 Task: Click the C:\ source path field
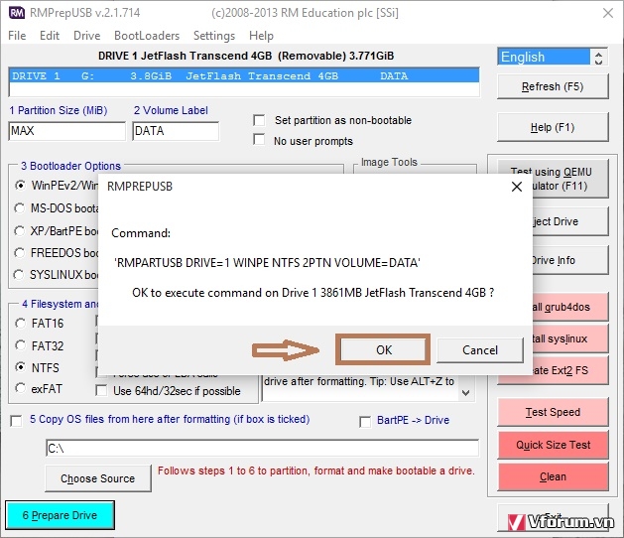click(262, 449)
